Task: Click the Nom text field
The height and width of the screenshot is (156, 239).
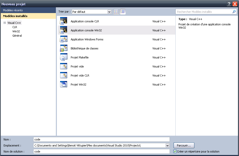Action: click(101, 139)
